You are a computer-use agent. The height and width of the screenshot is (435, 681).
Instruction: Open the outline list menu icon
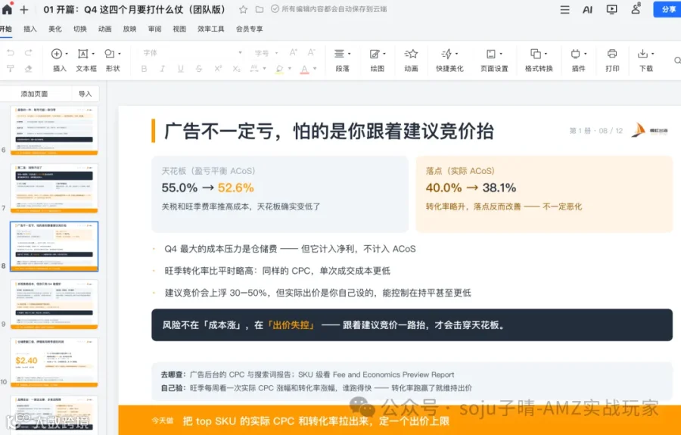(564, 10)
